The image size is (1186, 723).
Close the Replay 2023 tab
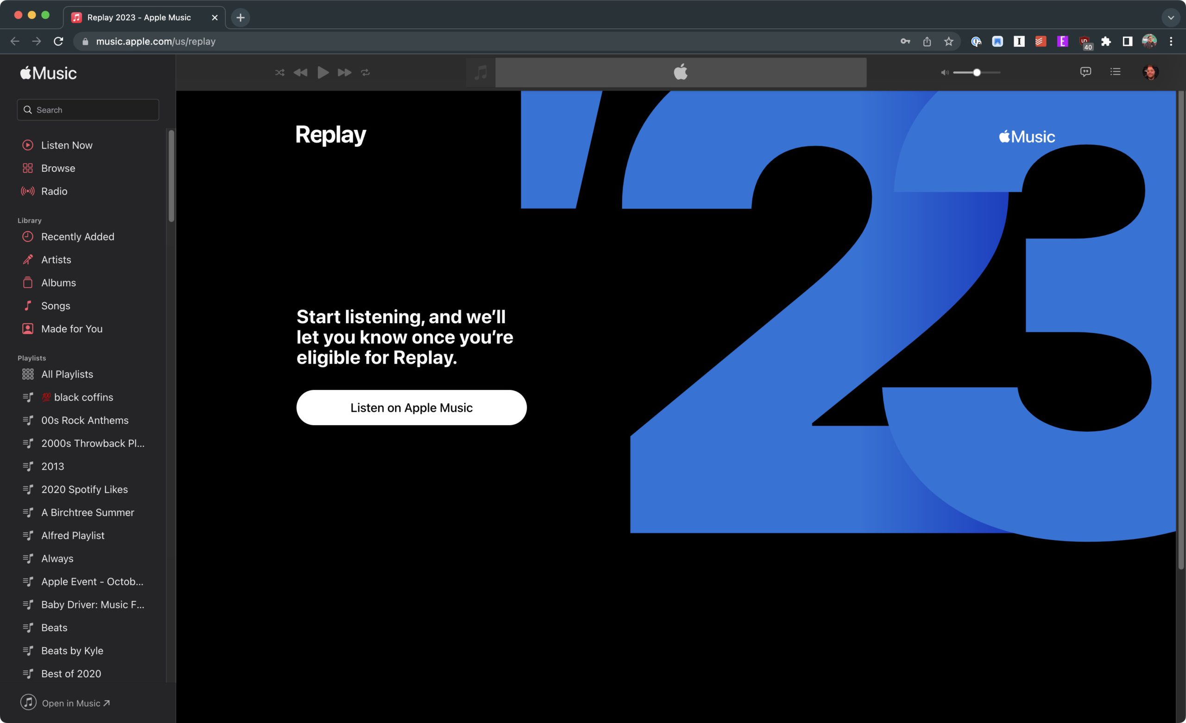214,18
